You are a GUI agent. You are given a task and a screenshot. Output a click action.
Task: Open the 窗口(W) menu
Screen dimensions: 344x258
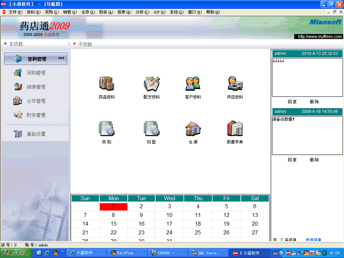click(195, 12)
